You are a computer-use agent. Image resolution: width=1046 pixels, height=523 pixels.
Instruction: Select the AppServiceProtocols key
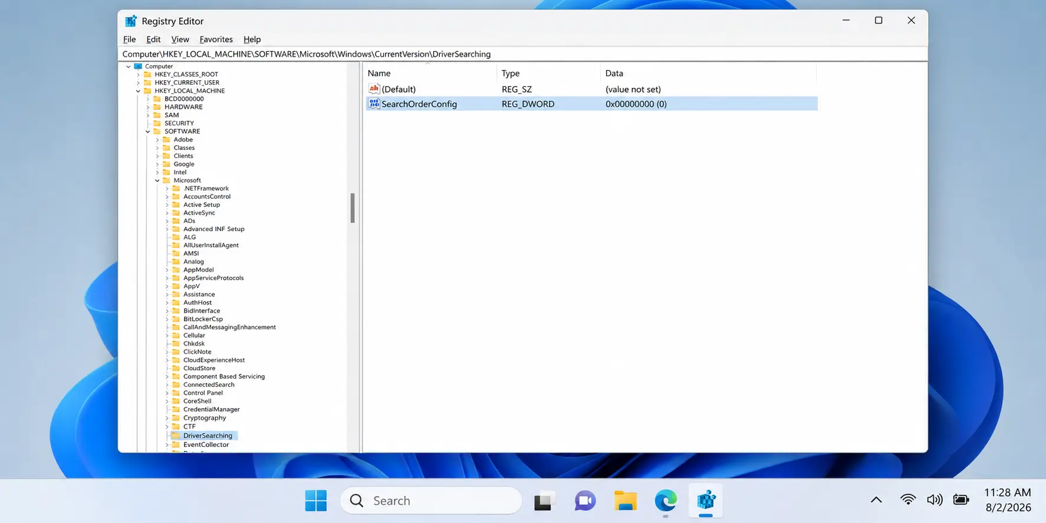point(213,278)
